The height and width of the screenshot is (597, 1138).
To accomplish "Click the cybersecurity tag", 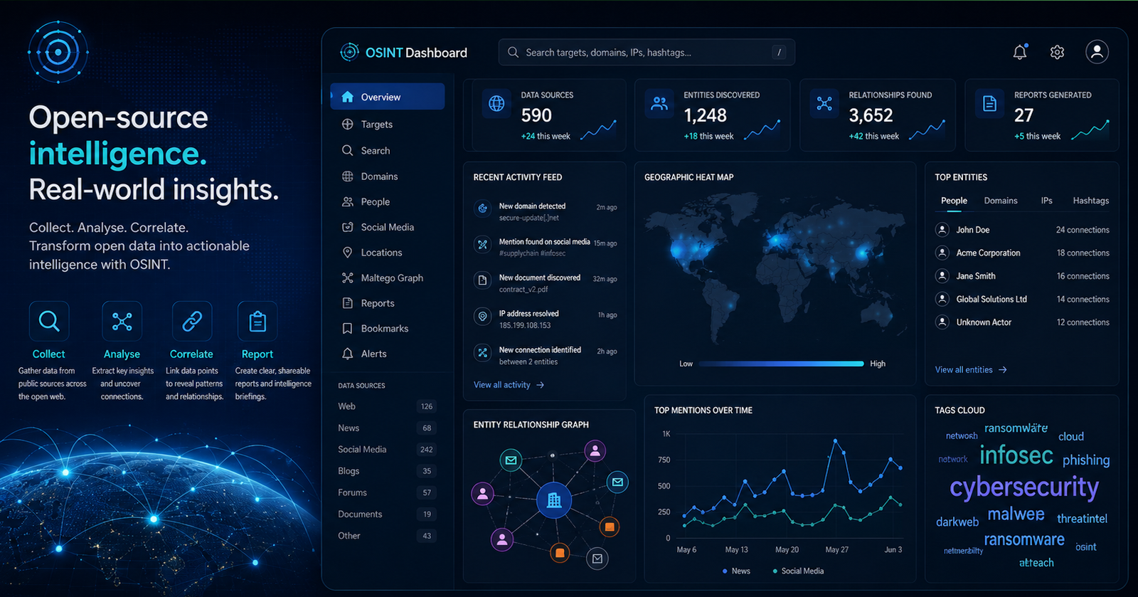I will 1024,487.
